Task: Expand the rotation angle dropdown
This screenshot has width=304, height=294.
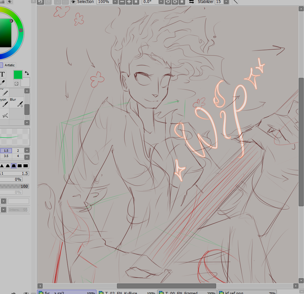Action: (x=161, y=2)
